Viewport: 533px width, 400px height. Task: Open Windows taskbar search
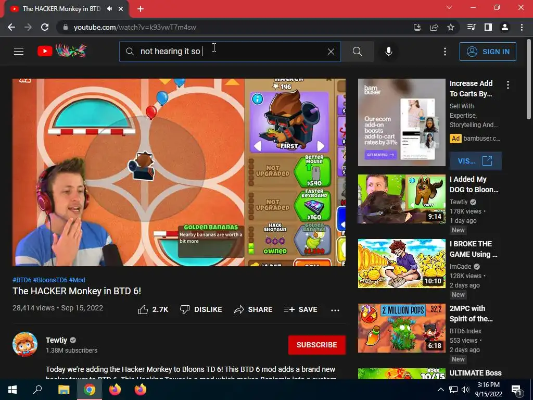(x=37, y=390)
